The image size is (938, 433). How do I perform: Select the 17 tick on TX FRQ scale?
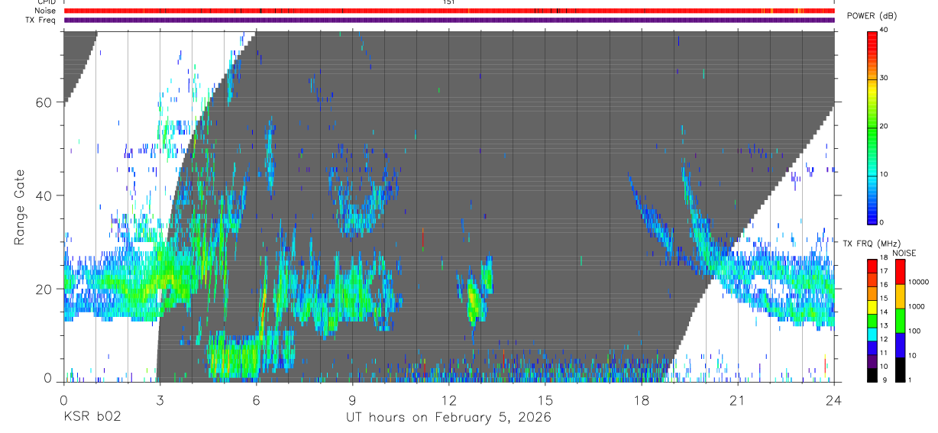click(885, 271)
